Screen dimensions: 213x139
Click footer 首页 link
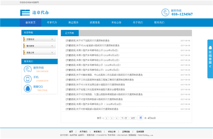(x=71, y=132)
